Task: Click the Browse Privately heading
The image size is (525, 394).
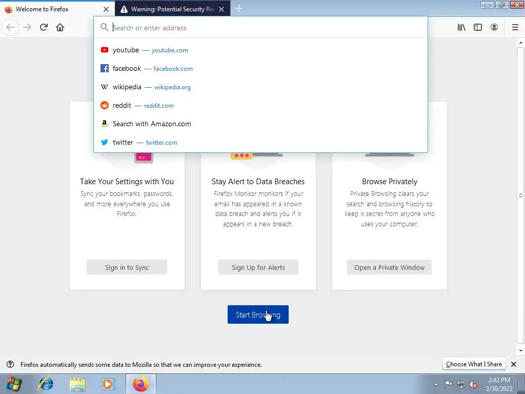Action: 390,181
